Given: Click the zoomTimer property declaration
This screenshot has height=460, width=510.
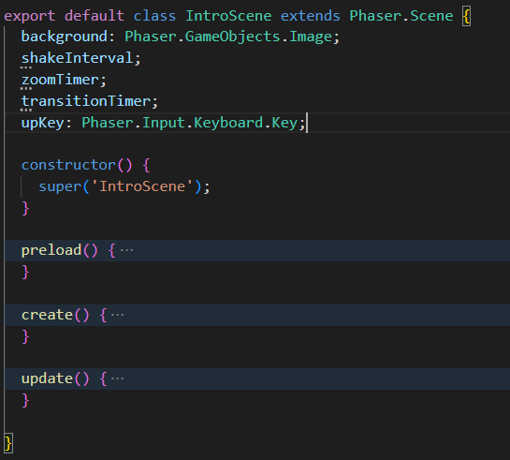Looking at the screenshot, I should click(60, 80).
